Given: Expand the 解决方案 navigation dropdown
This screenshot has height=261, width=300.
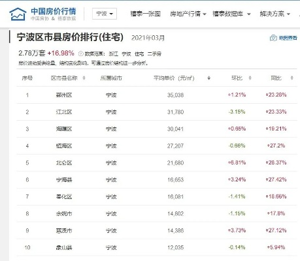Looking at the screenshot, I should pos(275,14).
